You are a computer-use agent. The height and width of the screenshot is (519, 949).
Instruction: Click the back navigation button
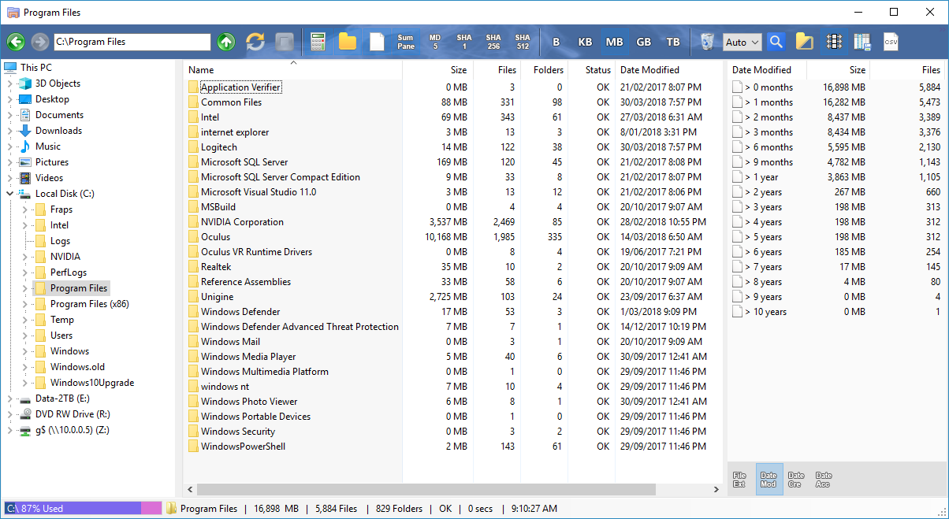[x=16, y=41]
